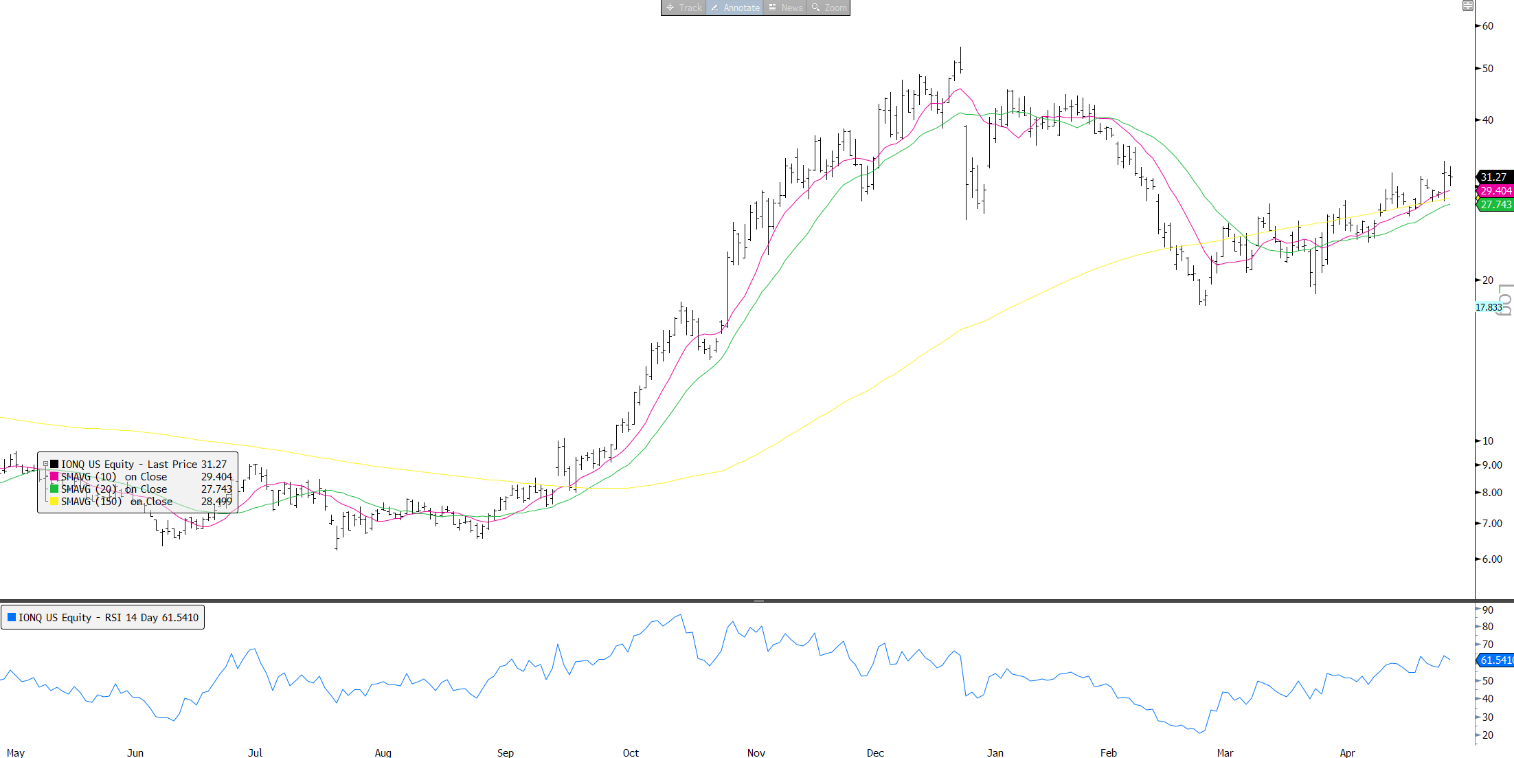The height and width of the screenshot is (758, 1514).
Task: Collapse the IONQ legend tree box
Action: click(45, 465)
